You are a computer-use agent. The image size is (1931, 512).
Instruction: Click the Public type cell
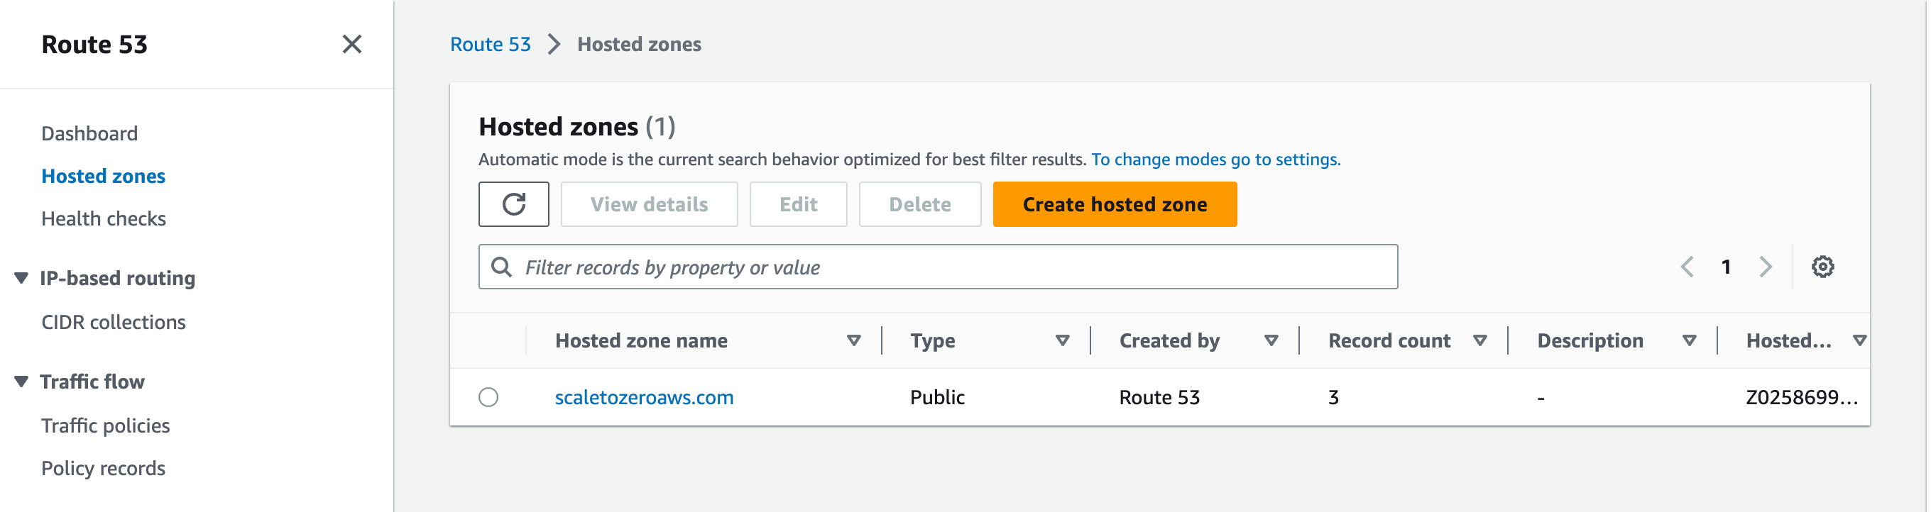(937, 396)
